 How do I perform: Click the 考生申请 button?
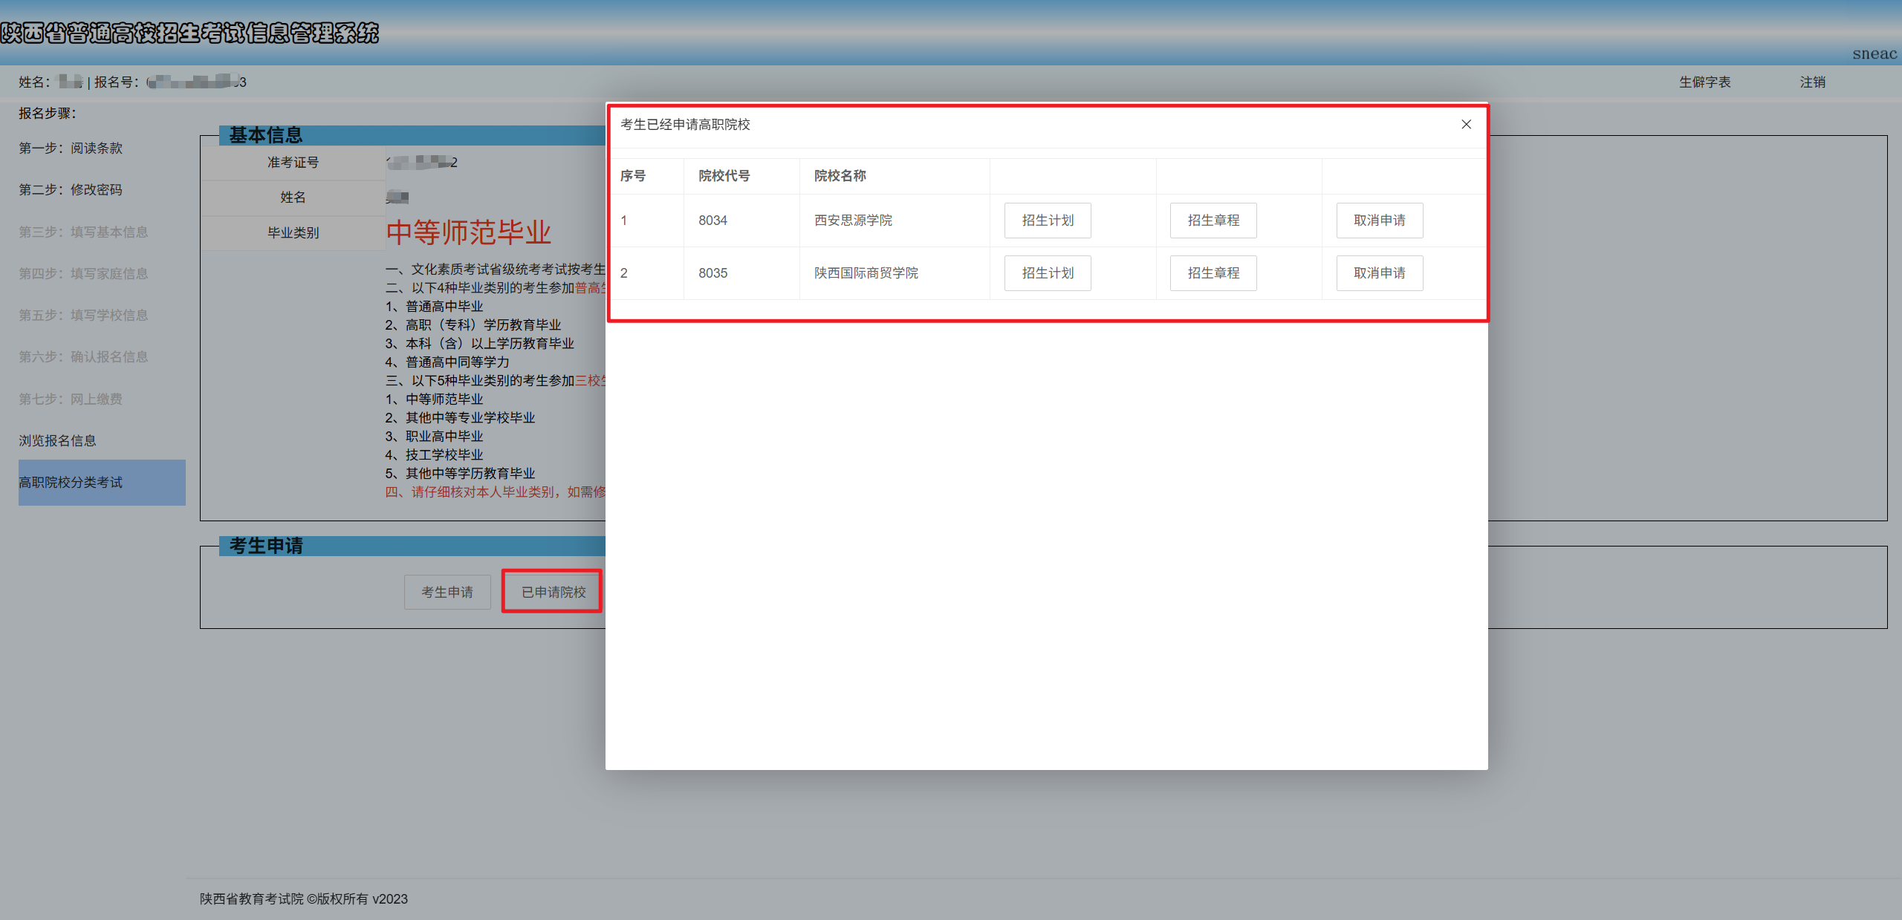tap(447, 592)
